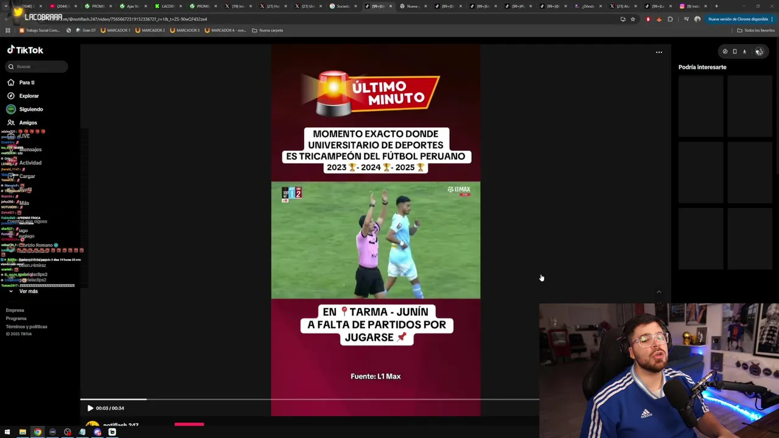This screenshot has width=779, height=438.
Task: Open the MARCADOR 2 bookmark
Action: pos(150,30)
